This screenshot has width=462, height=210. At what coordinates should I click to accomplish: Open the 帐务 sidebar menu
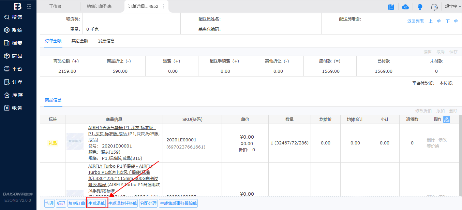(13, 108)
